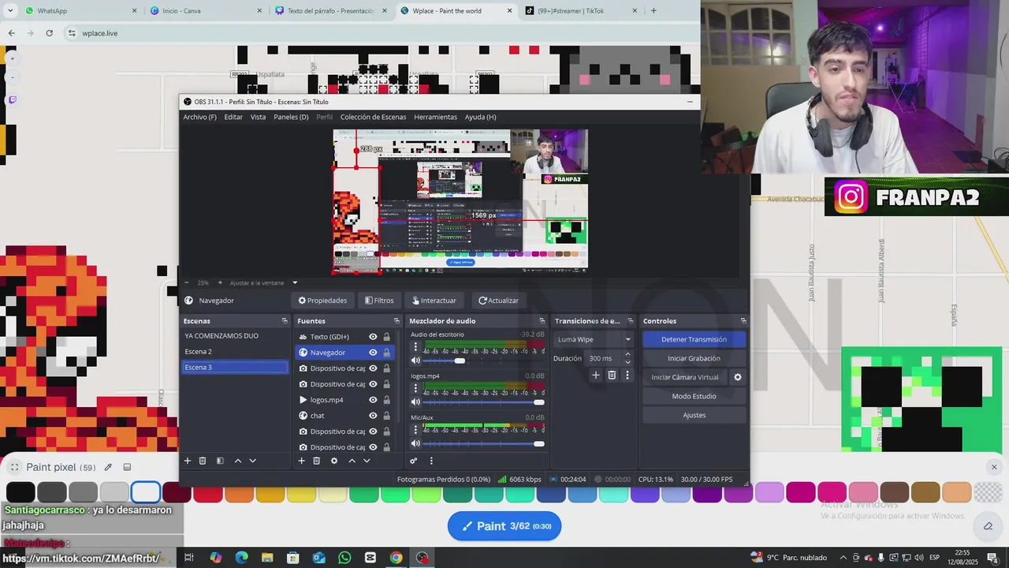
Task: Undock Escenas panel icon
Action: click(285, 321)
